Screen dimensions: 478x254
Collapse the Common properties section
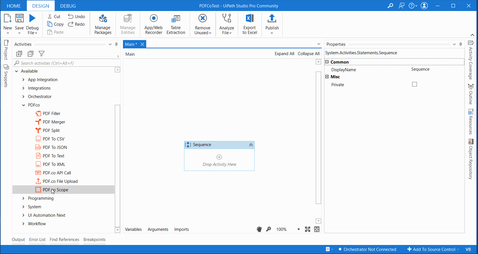point(327,62)
